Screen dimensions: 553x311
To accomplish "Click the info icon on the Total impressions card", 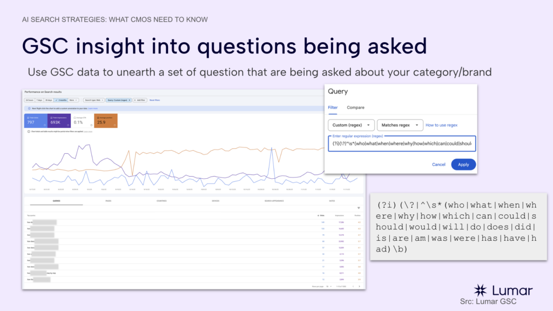I will pyautogui.click(x=68, y=125).
